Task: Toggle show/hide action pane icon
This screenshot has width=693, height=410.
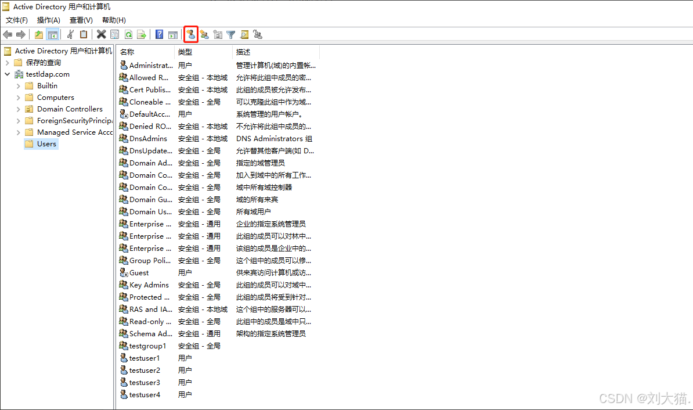Action: pos(173,34)
